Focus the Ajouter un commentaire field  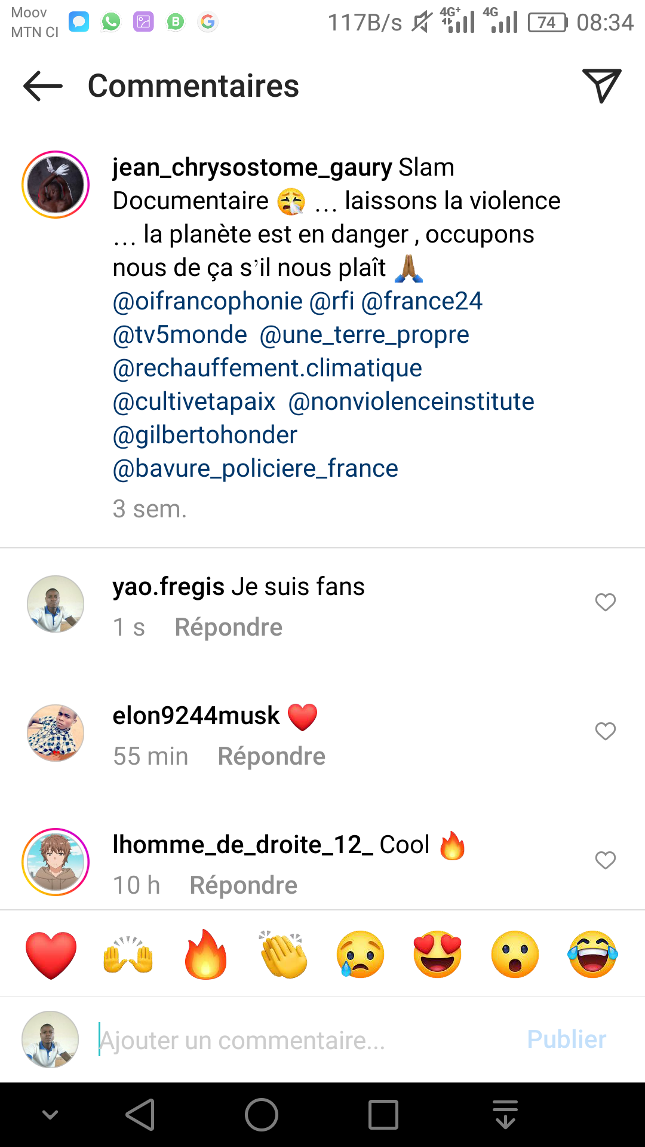(299, 1040)
